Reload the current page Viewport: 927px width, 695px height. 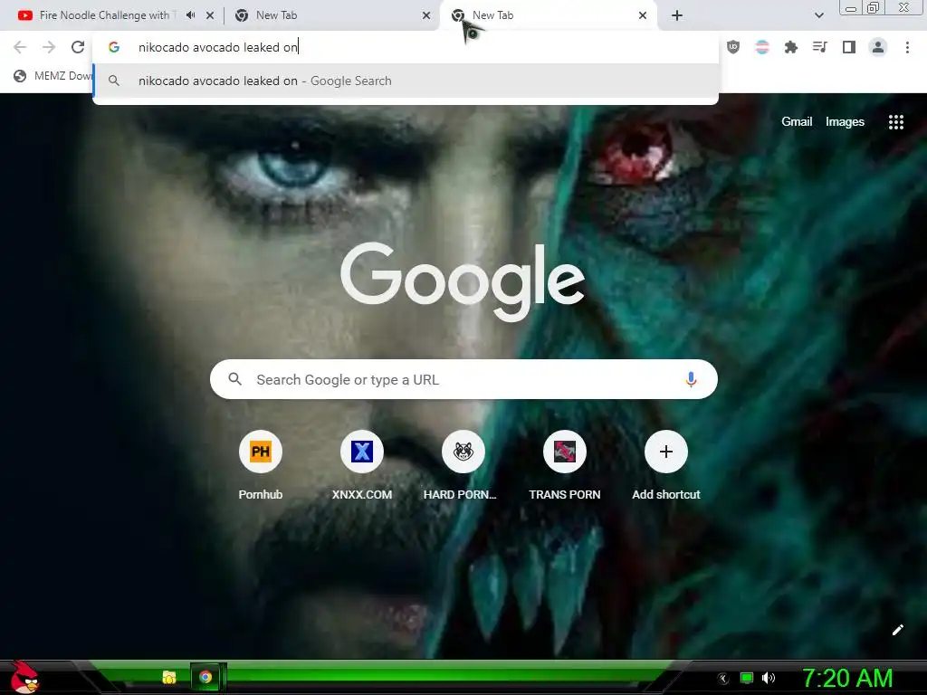click(78, 47)
